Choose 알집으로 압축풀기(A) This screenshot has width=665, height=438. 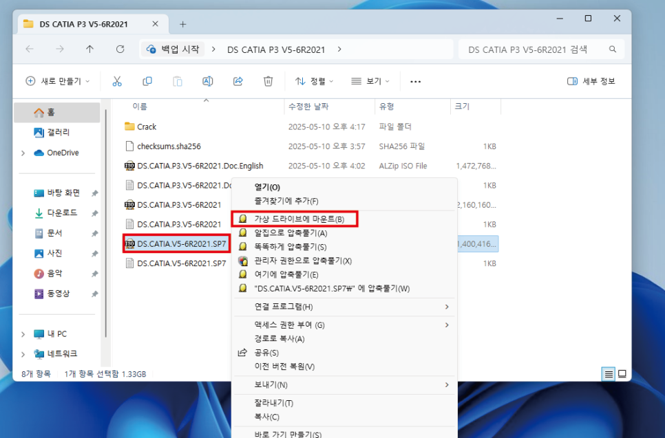click(x=344, y=233)
